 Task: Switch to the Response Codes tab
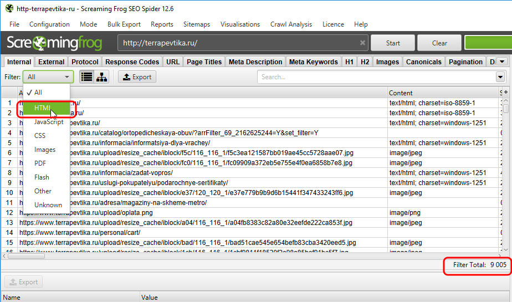(132, 62)
